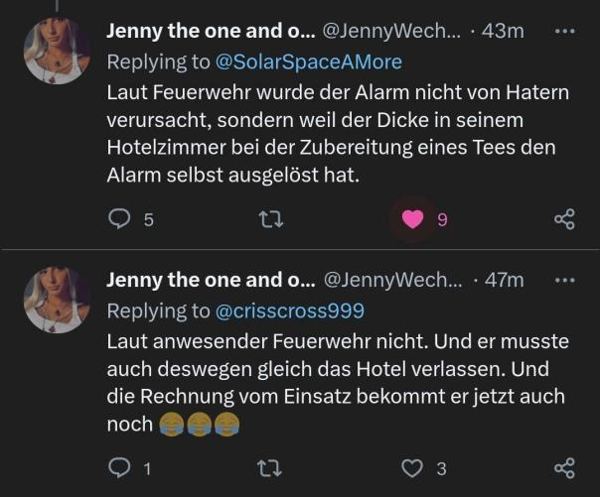Viewport: 600px width, 497px height.
Task: Unlike the tweet with 9 likes
Action: coord(412,219)
